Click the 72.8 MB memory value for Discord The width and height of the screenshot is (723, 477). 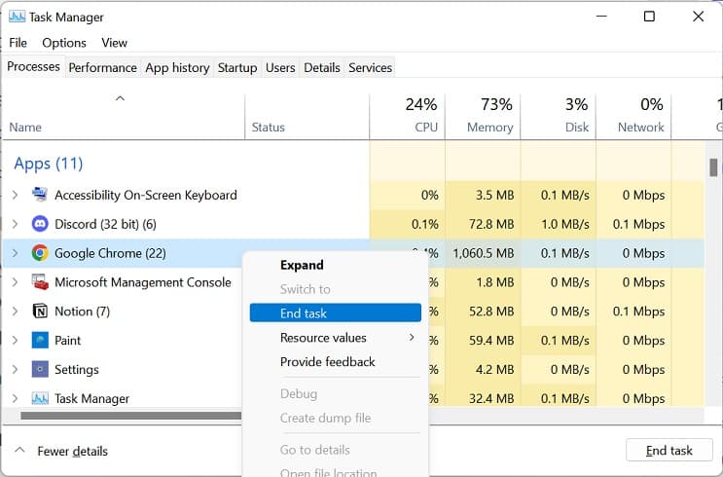(491, 224)
